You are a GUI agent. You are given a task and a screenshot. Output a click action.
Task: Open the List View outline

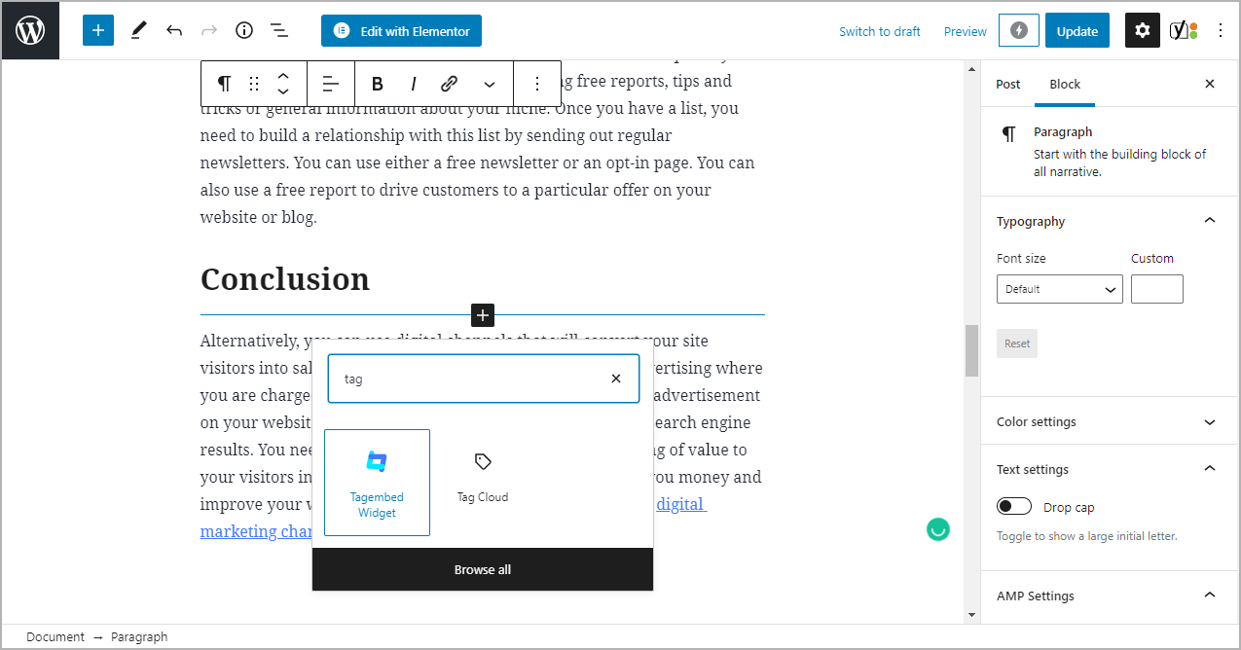(279, 30)
